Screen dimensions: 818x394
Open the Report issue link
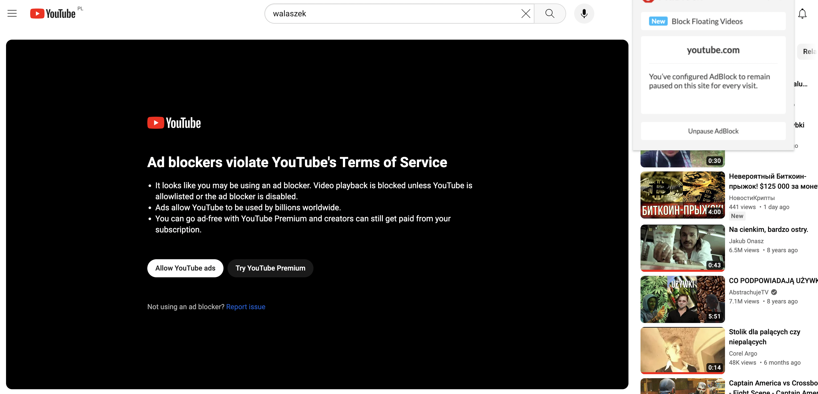245,307
